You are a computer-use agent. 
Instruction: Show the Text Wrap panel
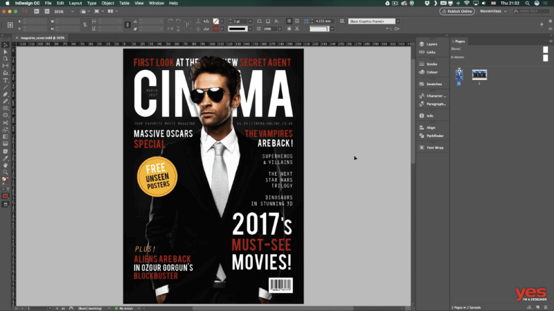pyautogui.click(x=434, y=148)
